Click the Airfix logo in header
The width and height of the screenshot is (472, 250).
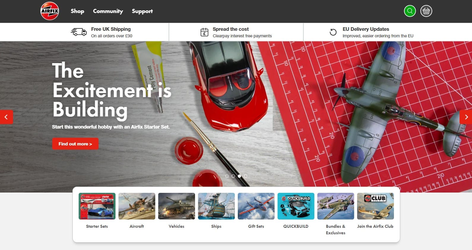[x=50, y=11]
